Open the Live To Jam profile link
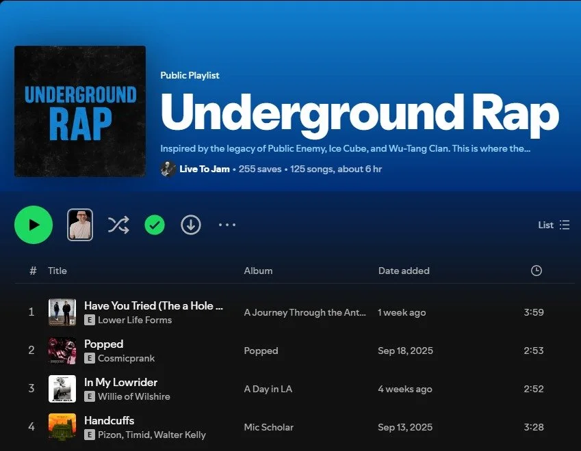This screenshot has height=451, width=581. 205,169
